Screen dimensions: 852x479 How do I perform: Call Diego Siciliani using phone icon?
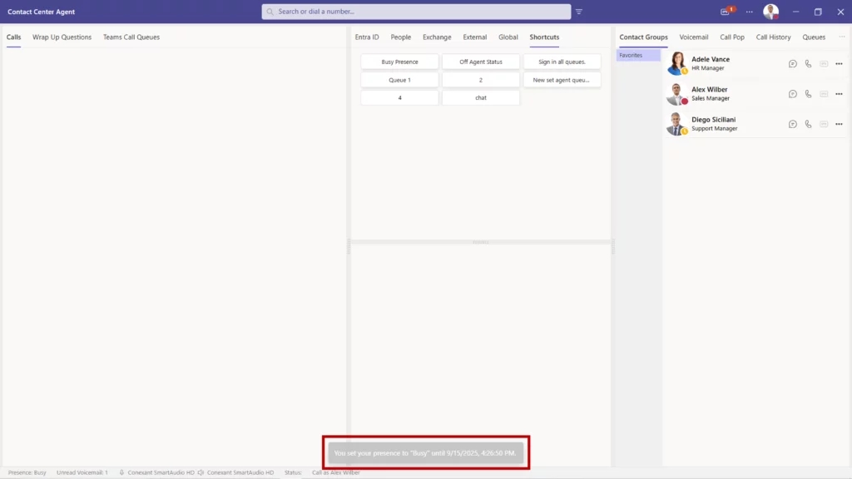(x=808, y=124)
